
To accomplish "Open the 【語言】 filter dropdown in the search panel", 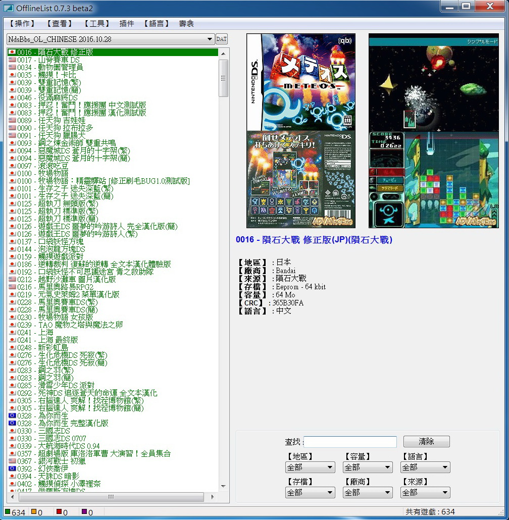I will (425, 467).
